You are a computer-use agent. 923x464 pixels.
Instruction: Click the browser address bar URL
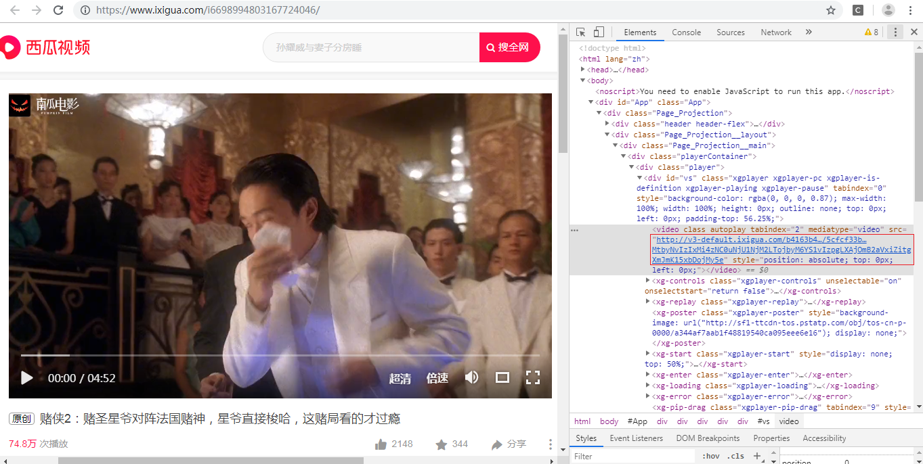pyautogui.click(x=207, y=10)
